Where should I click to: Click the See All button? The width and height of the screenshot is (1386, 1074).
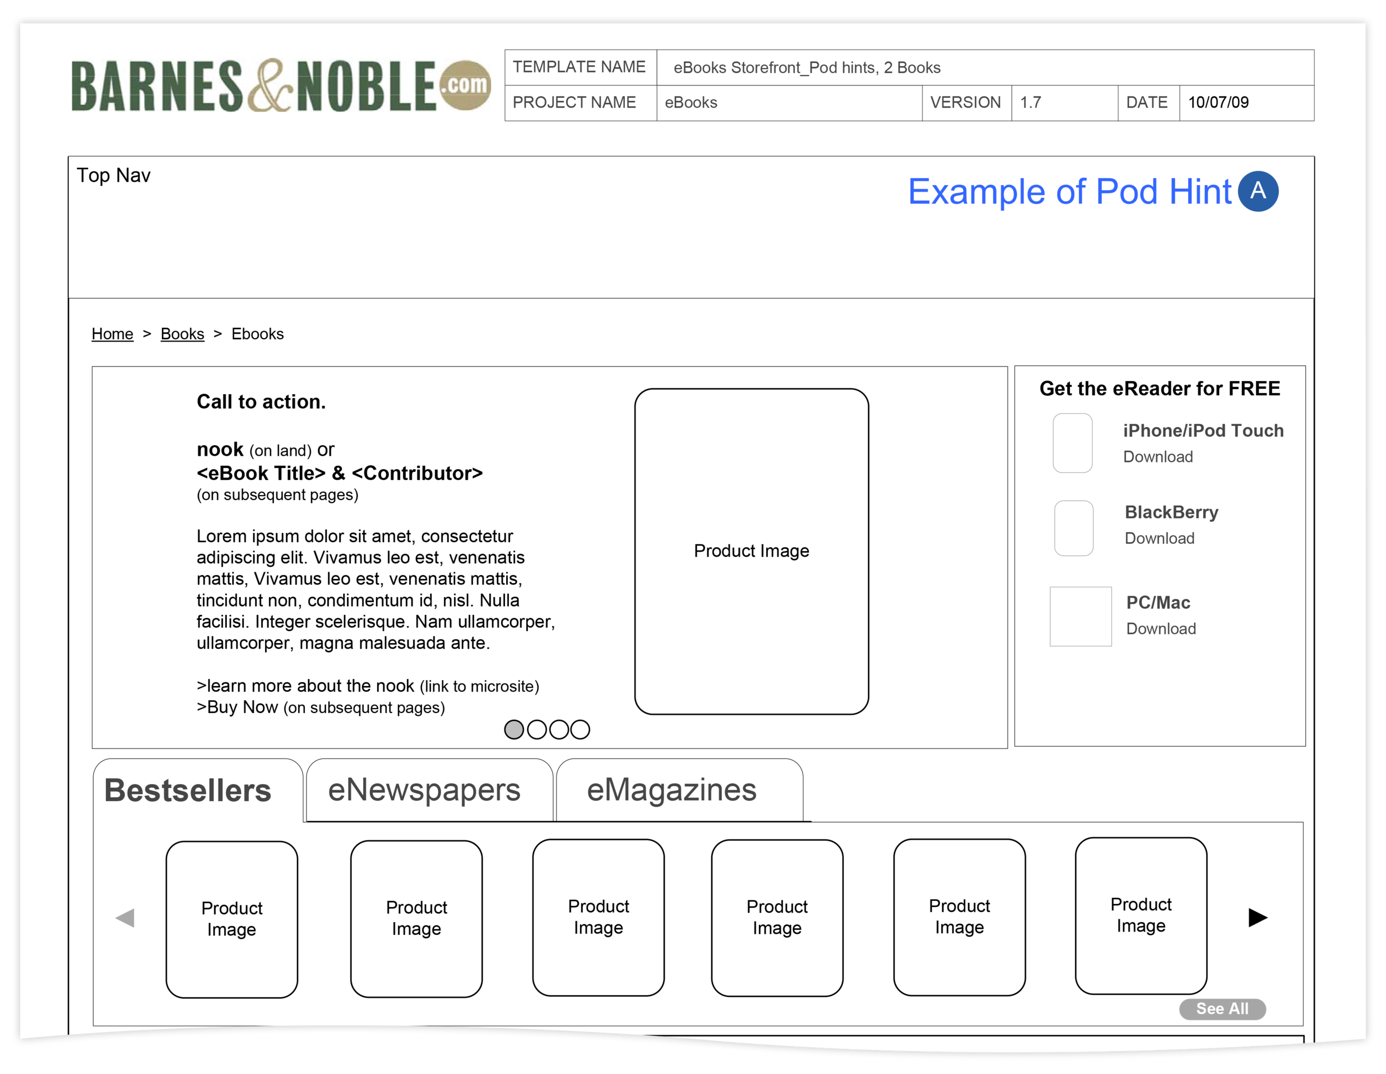[x=1222, y=1009]
